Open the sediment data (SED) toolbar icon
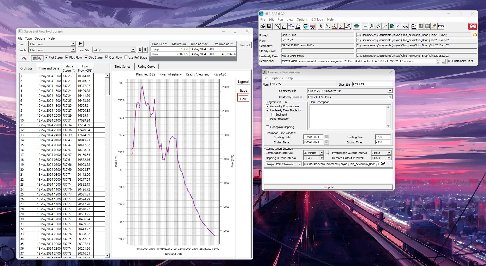This screenshot has height=266, width=486. click(x=306, y=26)
